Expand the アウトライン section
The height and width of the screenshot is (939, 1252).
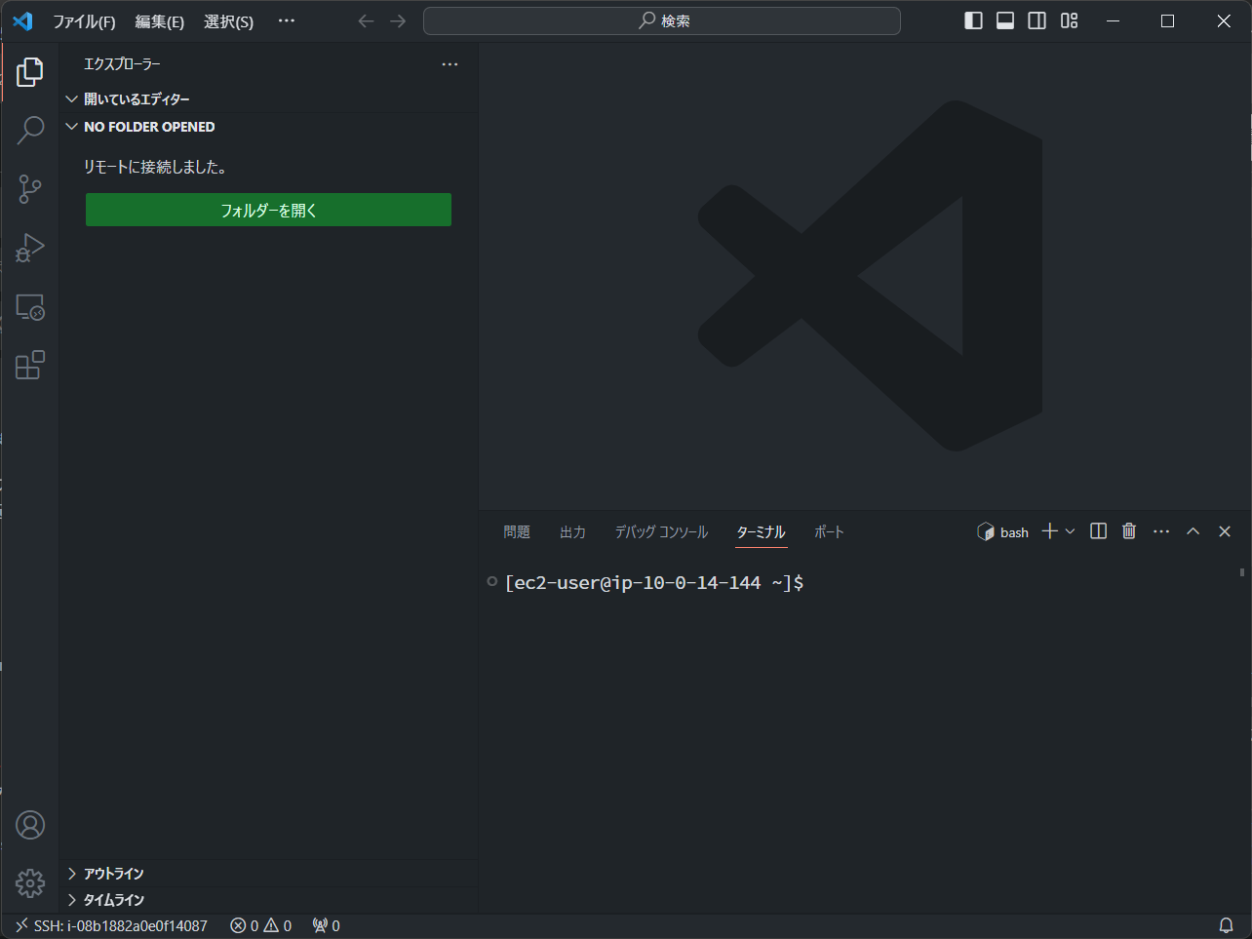click(113, 874)
